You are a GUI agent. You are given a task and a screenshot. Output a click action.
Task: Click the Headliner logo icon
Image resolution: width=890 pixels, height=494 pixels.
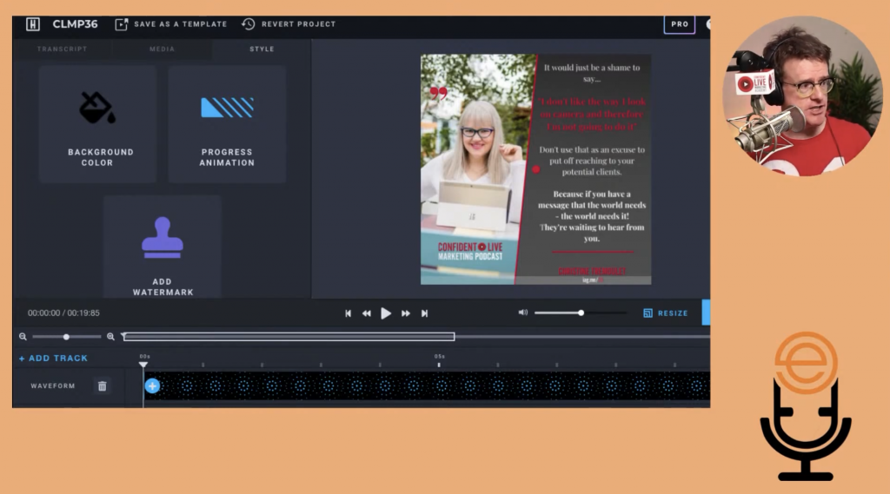coord(33,23)
